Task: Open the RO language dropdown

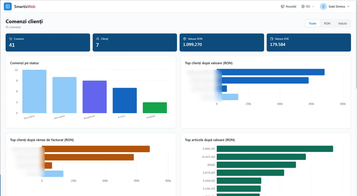Action: click(308, 7)
